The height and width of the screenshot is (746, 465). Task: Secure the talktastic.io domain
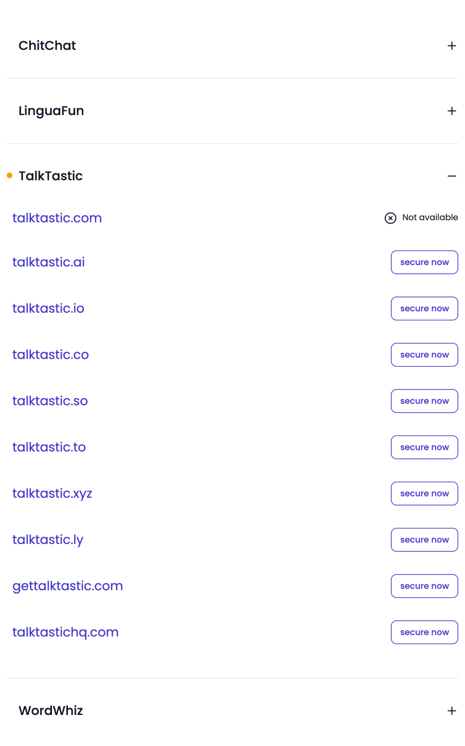click(424, 308)
